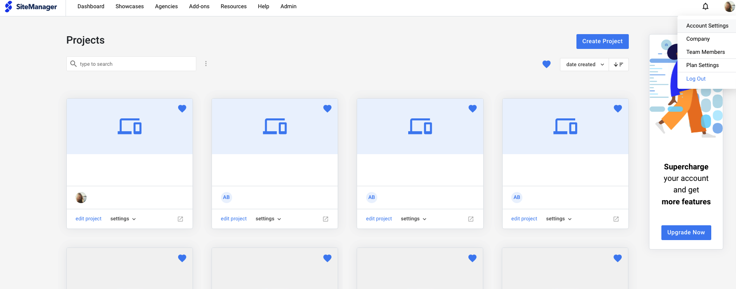Click AB avatar on fourth top-row card
This screenshot has height=289, width=736.
pyautogui.click(x=517, y=197)
